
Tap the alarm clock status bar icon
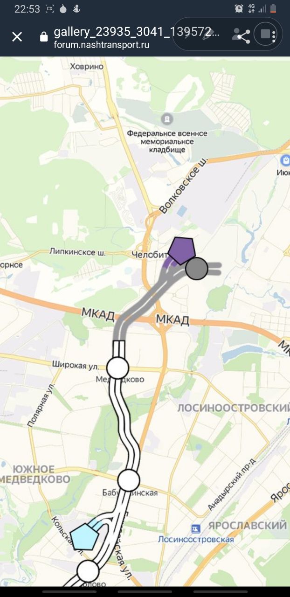239,8
